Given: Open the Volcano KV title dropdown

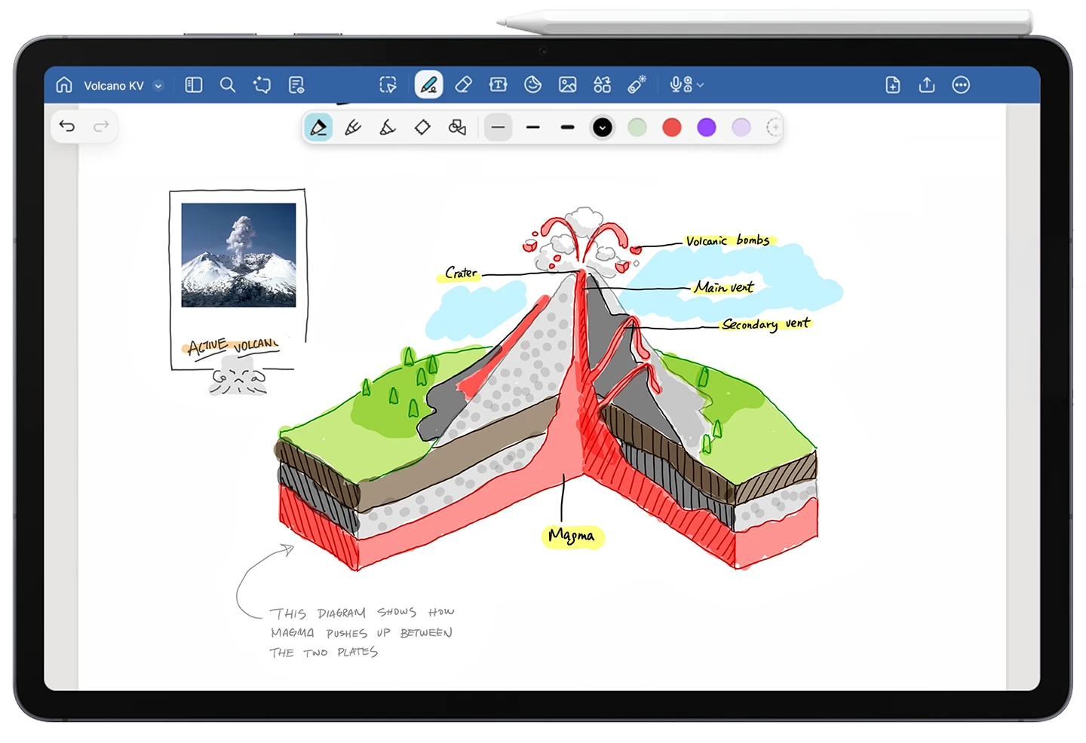Looking at the screenshot, I should 158,86.
